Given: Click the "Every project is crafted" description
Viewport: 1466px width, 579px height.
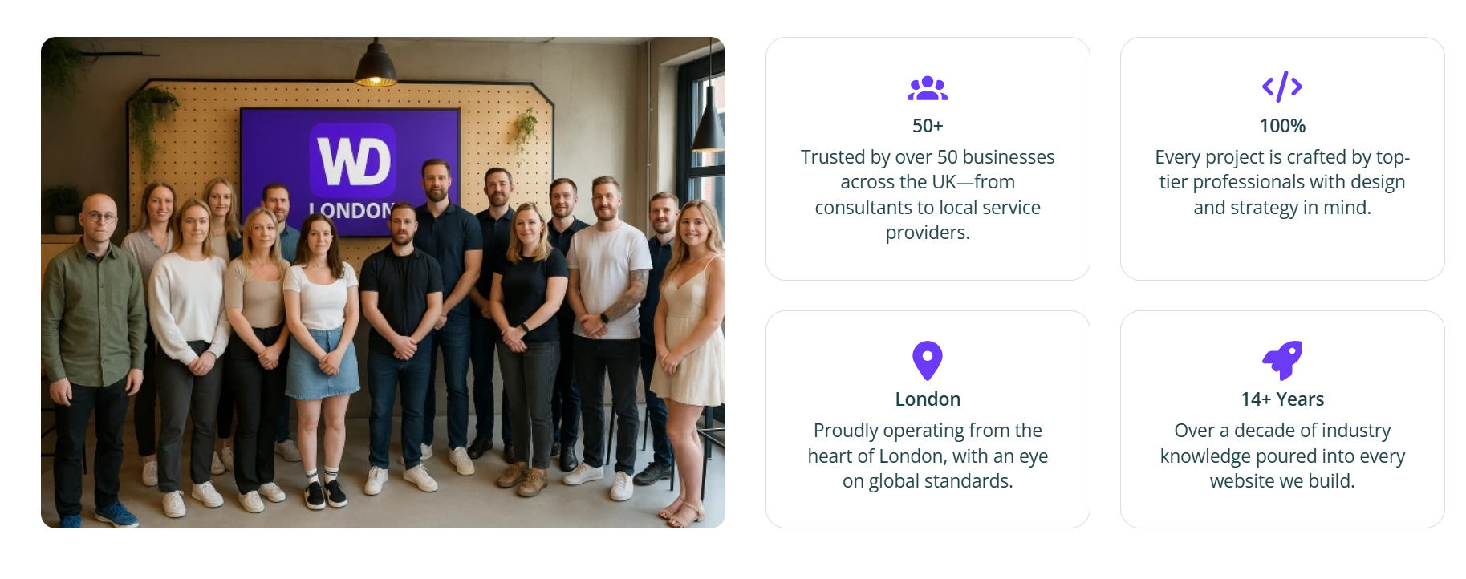Looking at the screenshot, I should (1281, 182).
